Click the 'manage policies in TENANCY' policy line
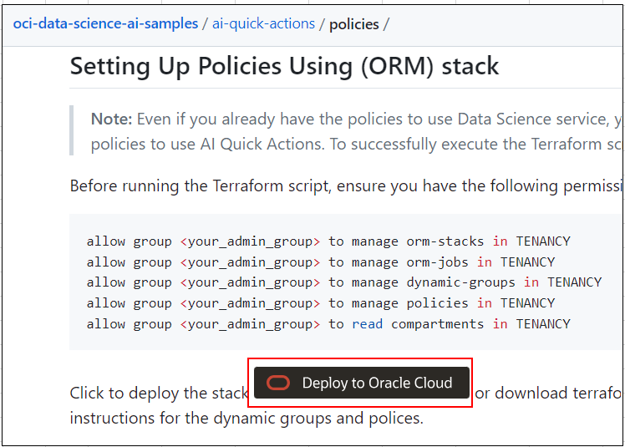Viewport: 625px width, 447px height. (321, 303)
